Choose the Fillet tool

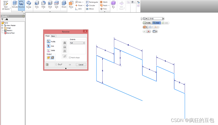click(43, 4)
